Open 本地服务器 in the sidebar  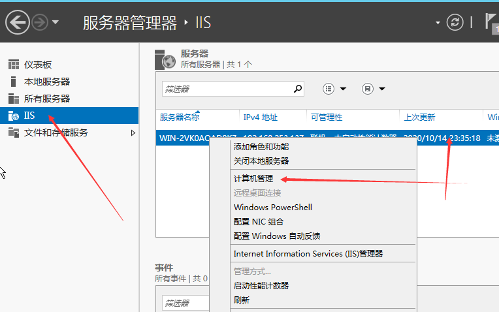pyautogui.click(x=47, y=82)
